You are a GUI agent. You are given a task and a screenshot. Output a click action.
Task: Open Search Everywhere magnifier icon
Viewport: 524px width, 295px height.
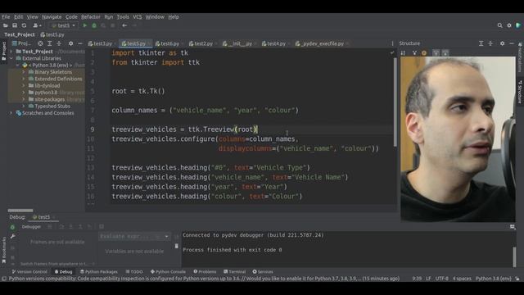pyautogui.click(x=499, y=25)
